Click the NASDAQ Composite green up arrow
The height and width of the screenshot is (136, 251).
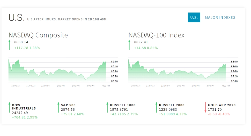click(x=10, y=45)
